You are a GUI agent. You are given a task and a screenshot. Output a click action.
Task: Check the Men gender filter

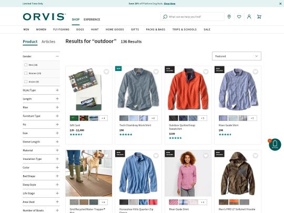(26, 65)
